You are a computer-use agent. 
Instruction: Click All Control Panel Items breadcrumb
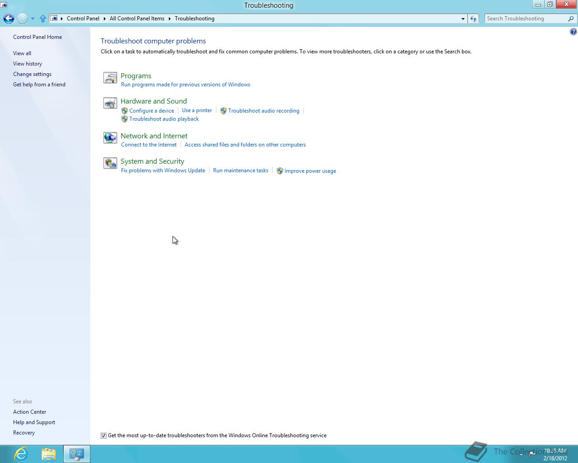point(137,19)
